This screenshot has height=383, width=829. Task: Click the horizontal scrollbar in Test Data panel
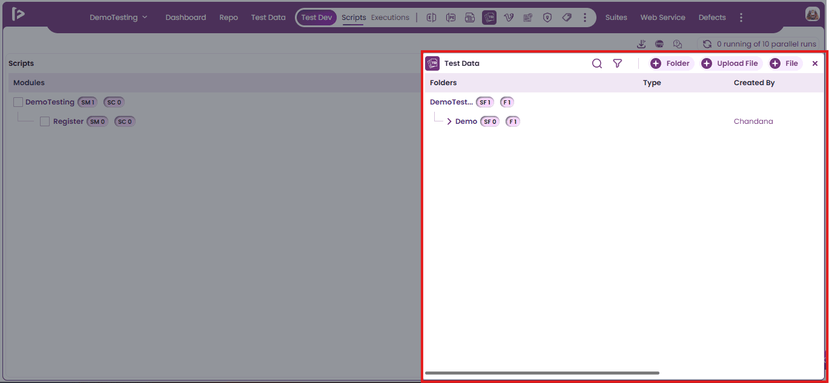coord(542,373)
